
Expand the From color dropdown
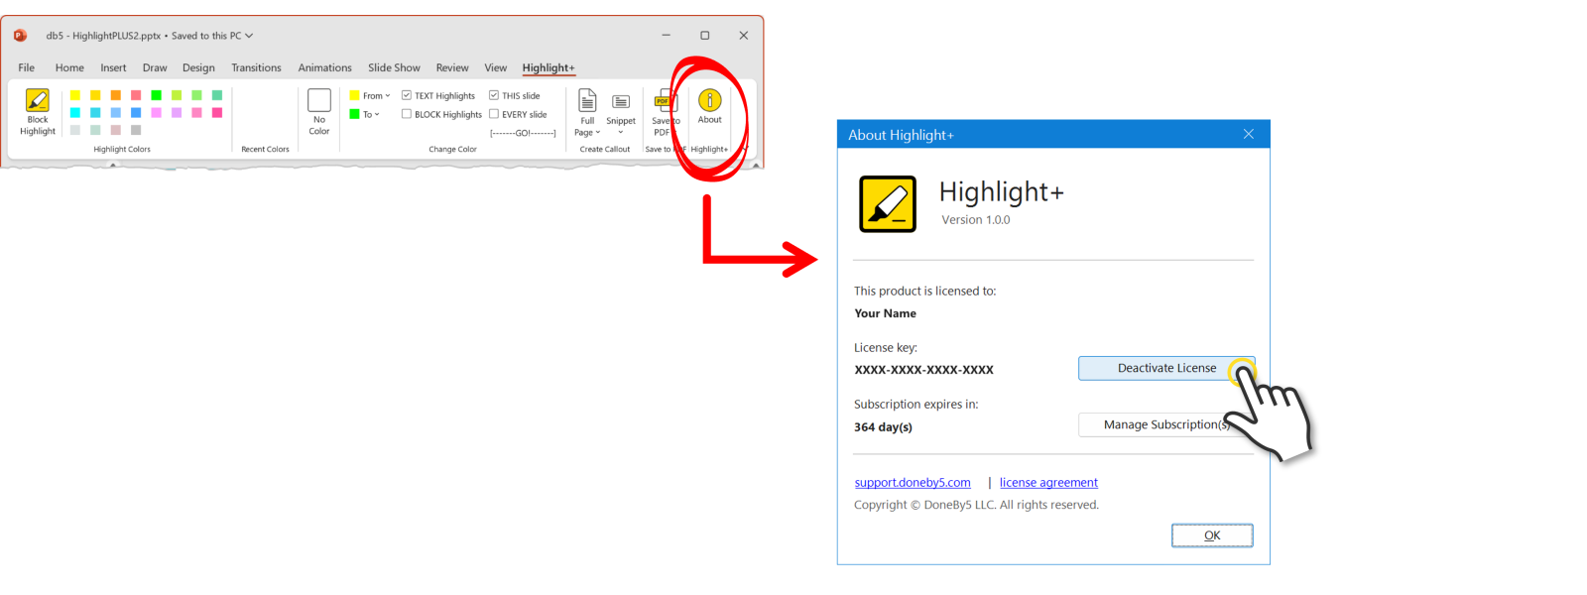(x=388, y=96)
